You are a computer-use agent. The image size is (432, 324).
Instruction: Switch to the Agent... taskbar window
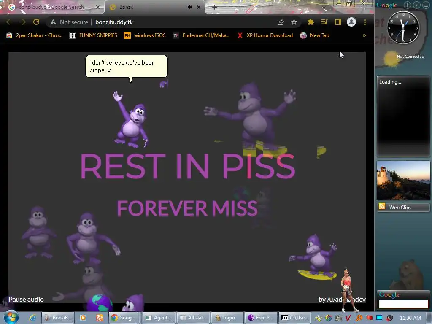point(159,318)
